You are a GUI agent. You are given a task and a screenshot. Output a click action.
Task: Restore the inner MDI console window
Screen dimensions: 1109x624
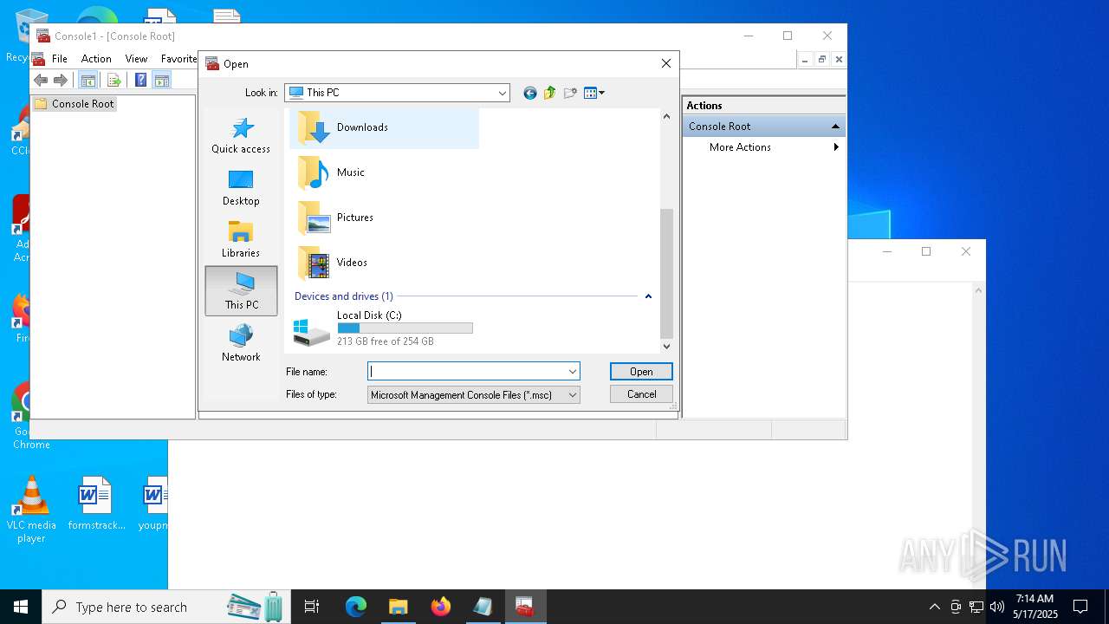click(x=821, y=59)
